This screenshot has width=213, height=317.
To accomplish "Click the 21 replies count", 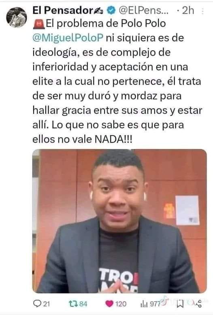I will click(x=47, y=304).
